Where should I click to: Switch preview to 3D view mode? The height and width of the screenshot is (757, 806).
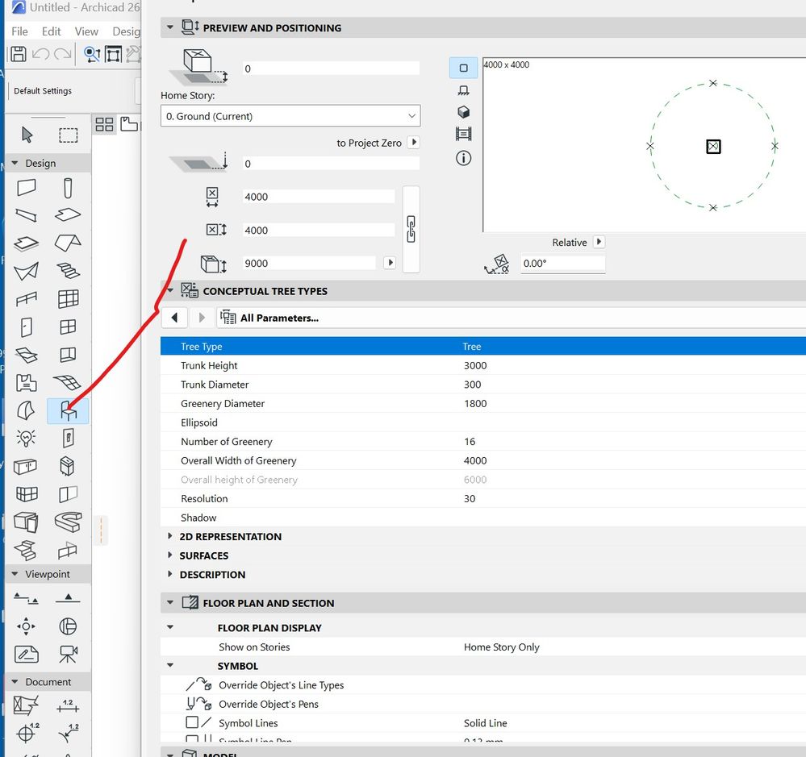click(x=463, y=112)
